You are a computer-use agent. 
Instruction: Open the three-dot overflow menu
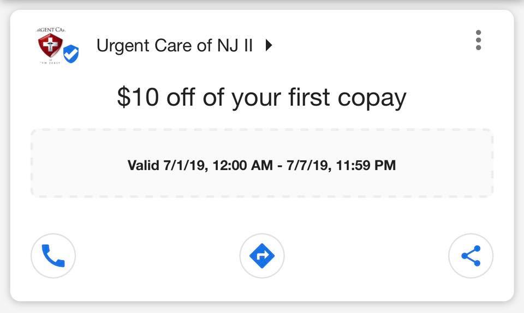tap(479, 40)
